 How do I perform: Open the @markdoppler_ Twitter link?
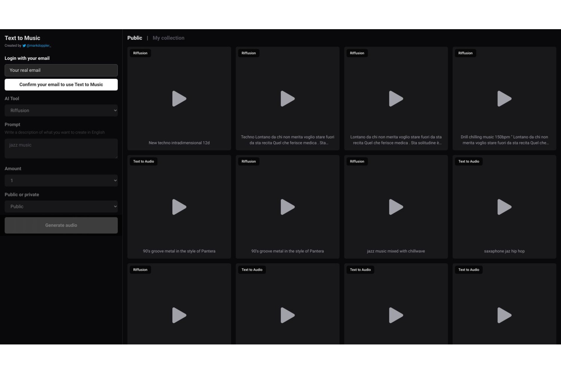click(x=39, y=46)
